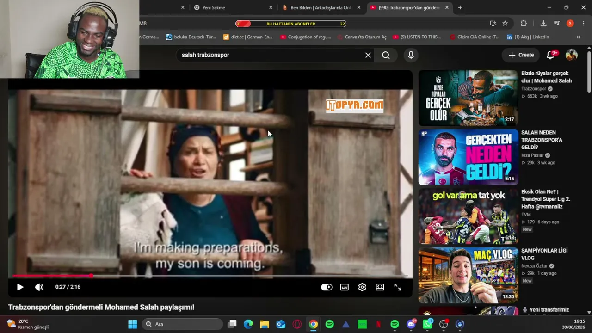Open the YouTube account avatar menu
Viewport: 592px width, 333px height.
pos(572,55)
